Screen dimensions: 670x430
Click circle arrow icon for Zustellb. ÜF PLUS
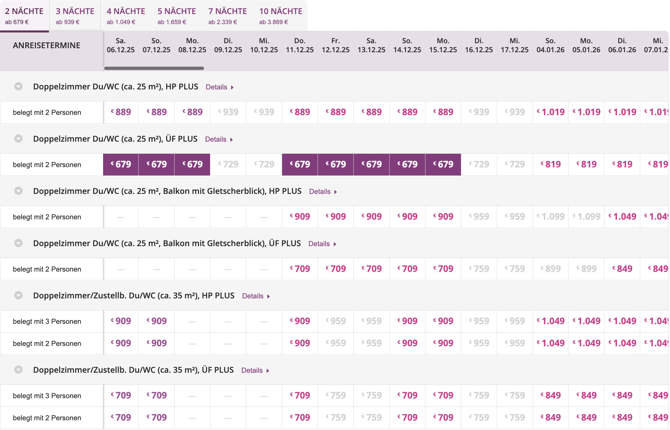[18, 370]
